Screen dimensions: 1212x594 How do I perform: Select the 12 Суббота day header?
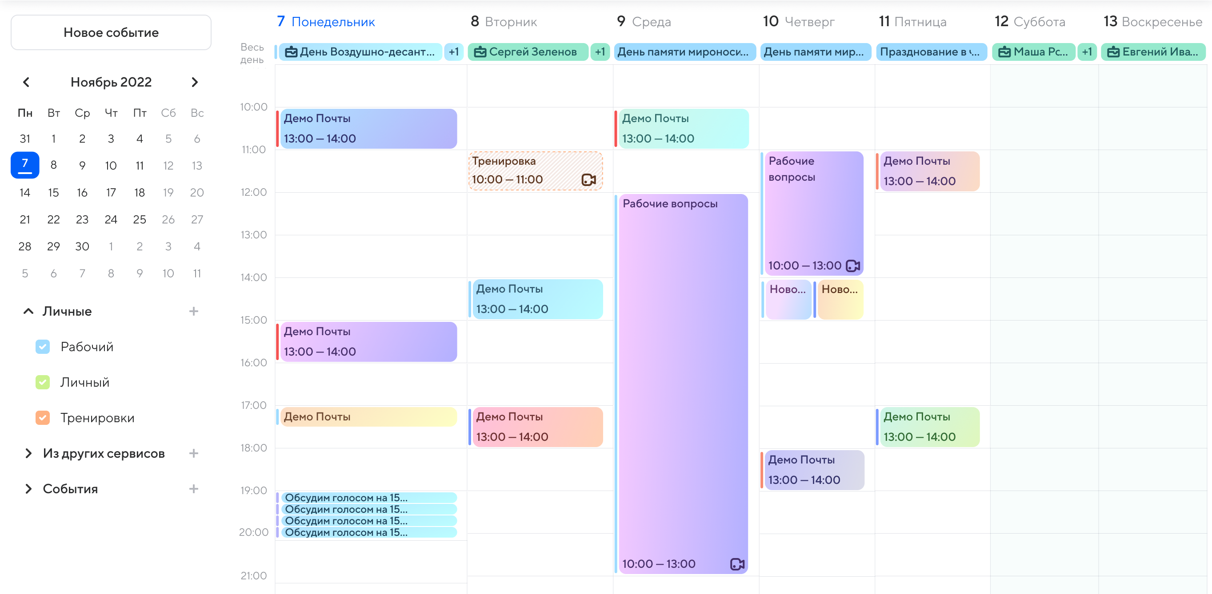[1029, 22]
